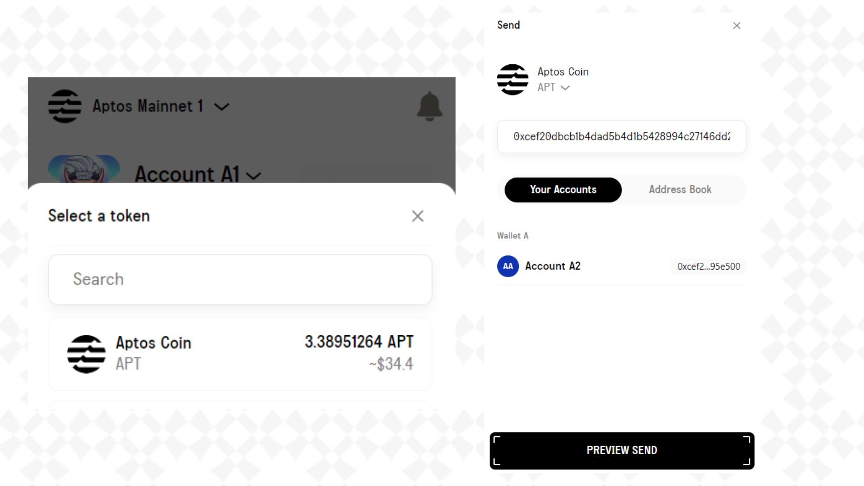Click the Aptos Coin logo in Send panel
864x486 pixels.
click(513, 80)
